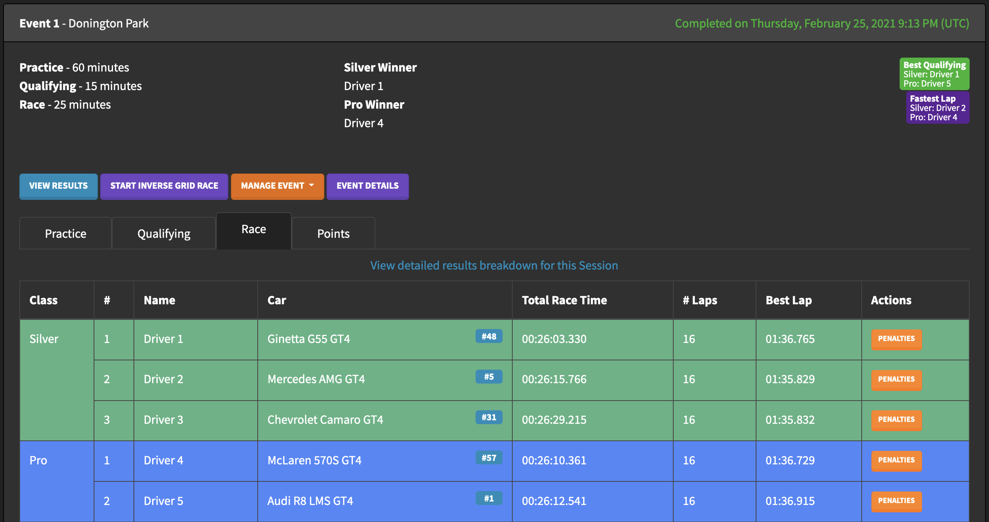Open penalties for Driver 1
This screenshot has width=989, height=522.
(896, 339)
